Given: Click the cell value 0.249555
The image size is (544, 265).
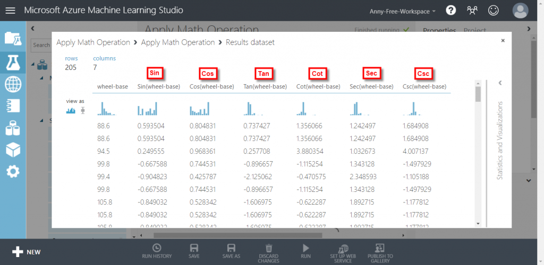Looking at the screenshot, I should pyautogui.click(x=151, y=151).
